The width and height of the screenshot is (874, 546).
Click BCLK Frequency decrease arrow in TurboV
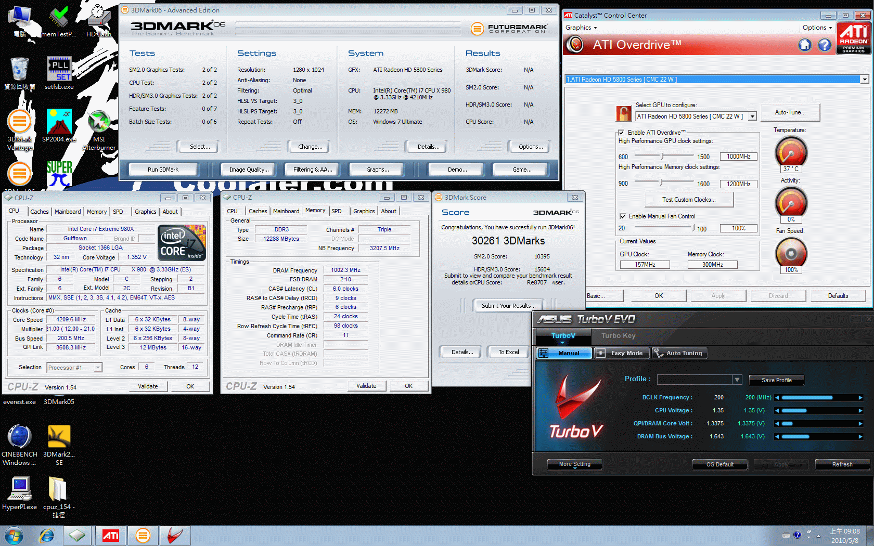(777, 398)
